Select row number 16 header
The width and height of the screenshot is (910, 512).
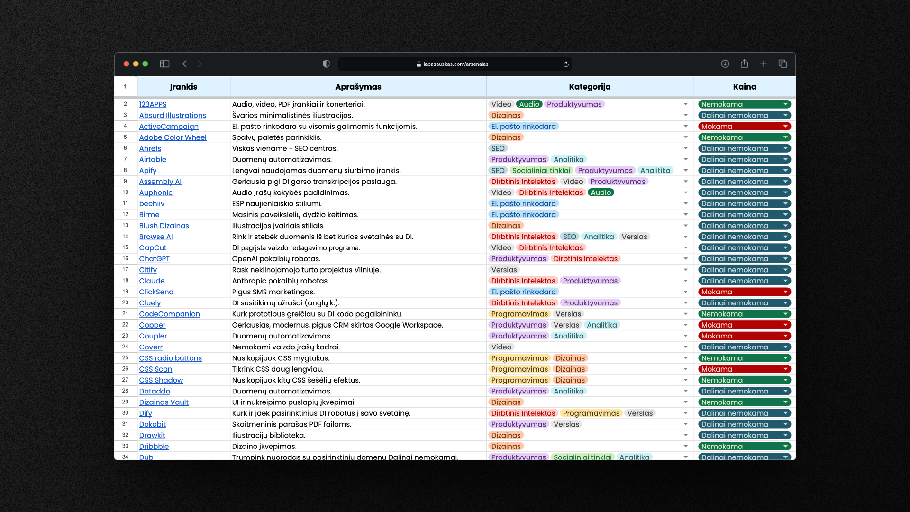pyautogui.click(x=125, y=259)
